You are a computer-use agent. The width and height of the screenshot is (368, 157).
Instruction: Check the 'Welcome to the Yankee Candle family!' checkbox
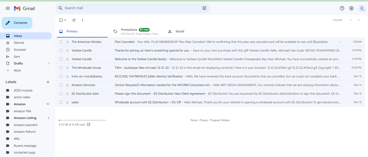[61, 59]
